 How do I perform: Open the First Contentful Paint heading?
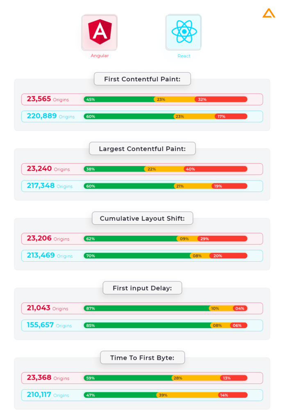[142, 79]
